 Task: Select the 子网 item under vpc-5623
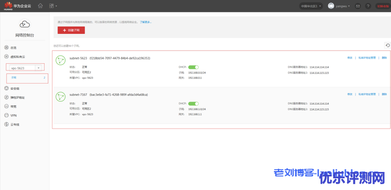coord(14,78)
